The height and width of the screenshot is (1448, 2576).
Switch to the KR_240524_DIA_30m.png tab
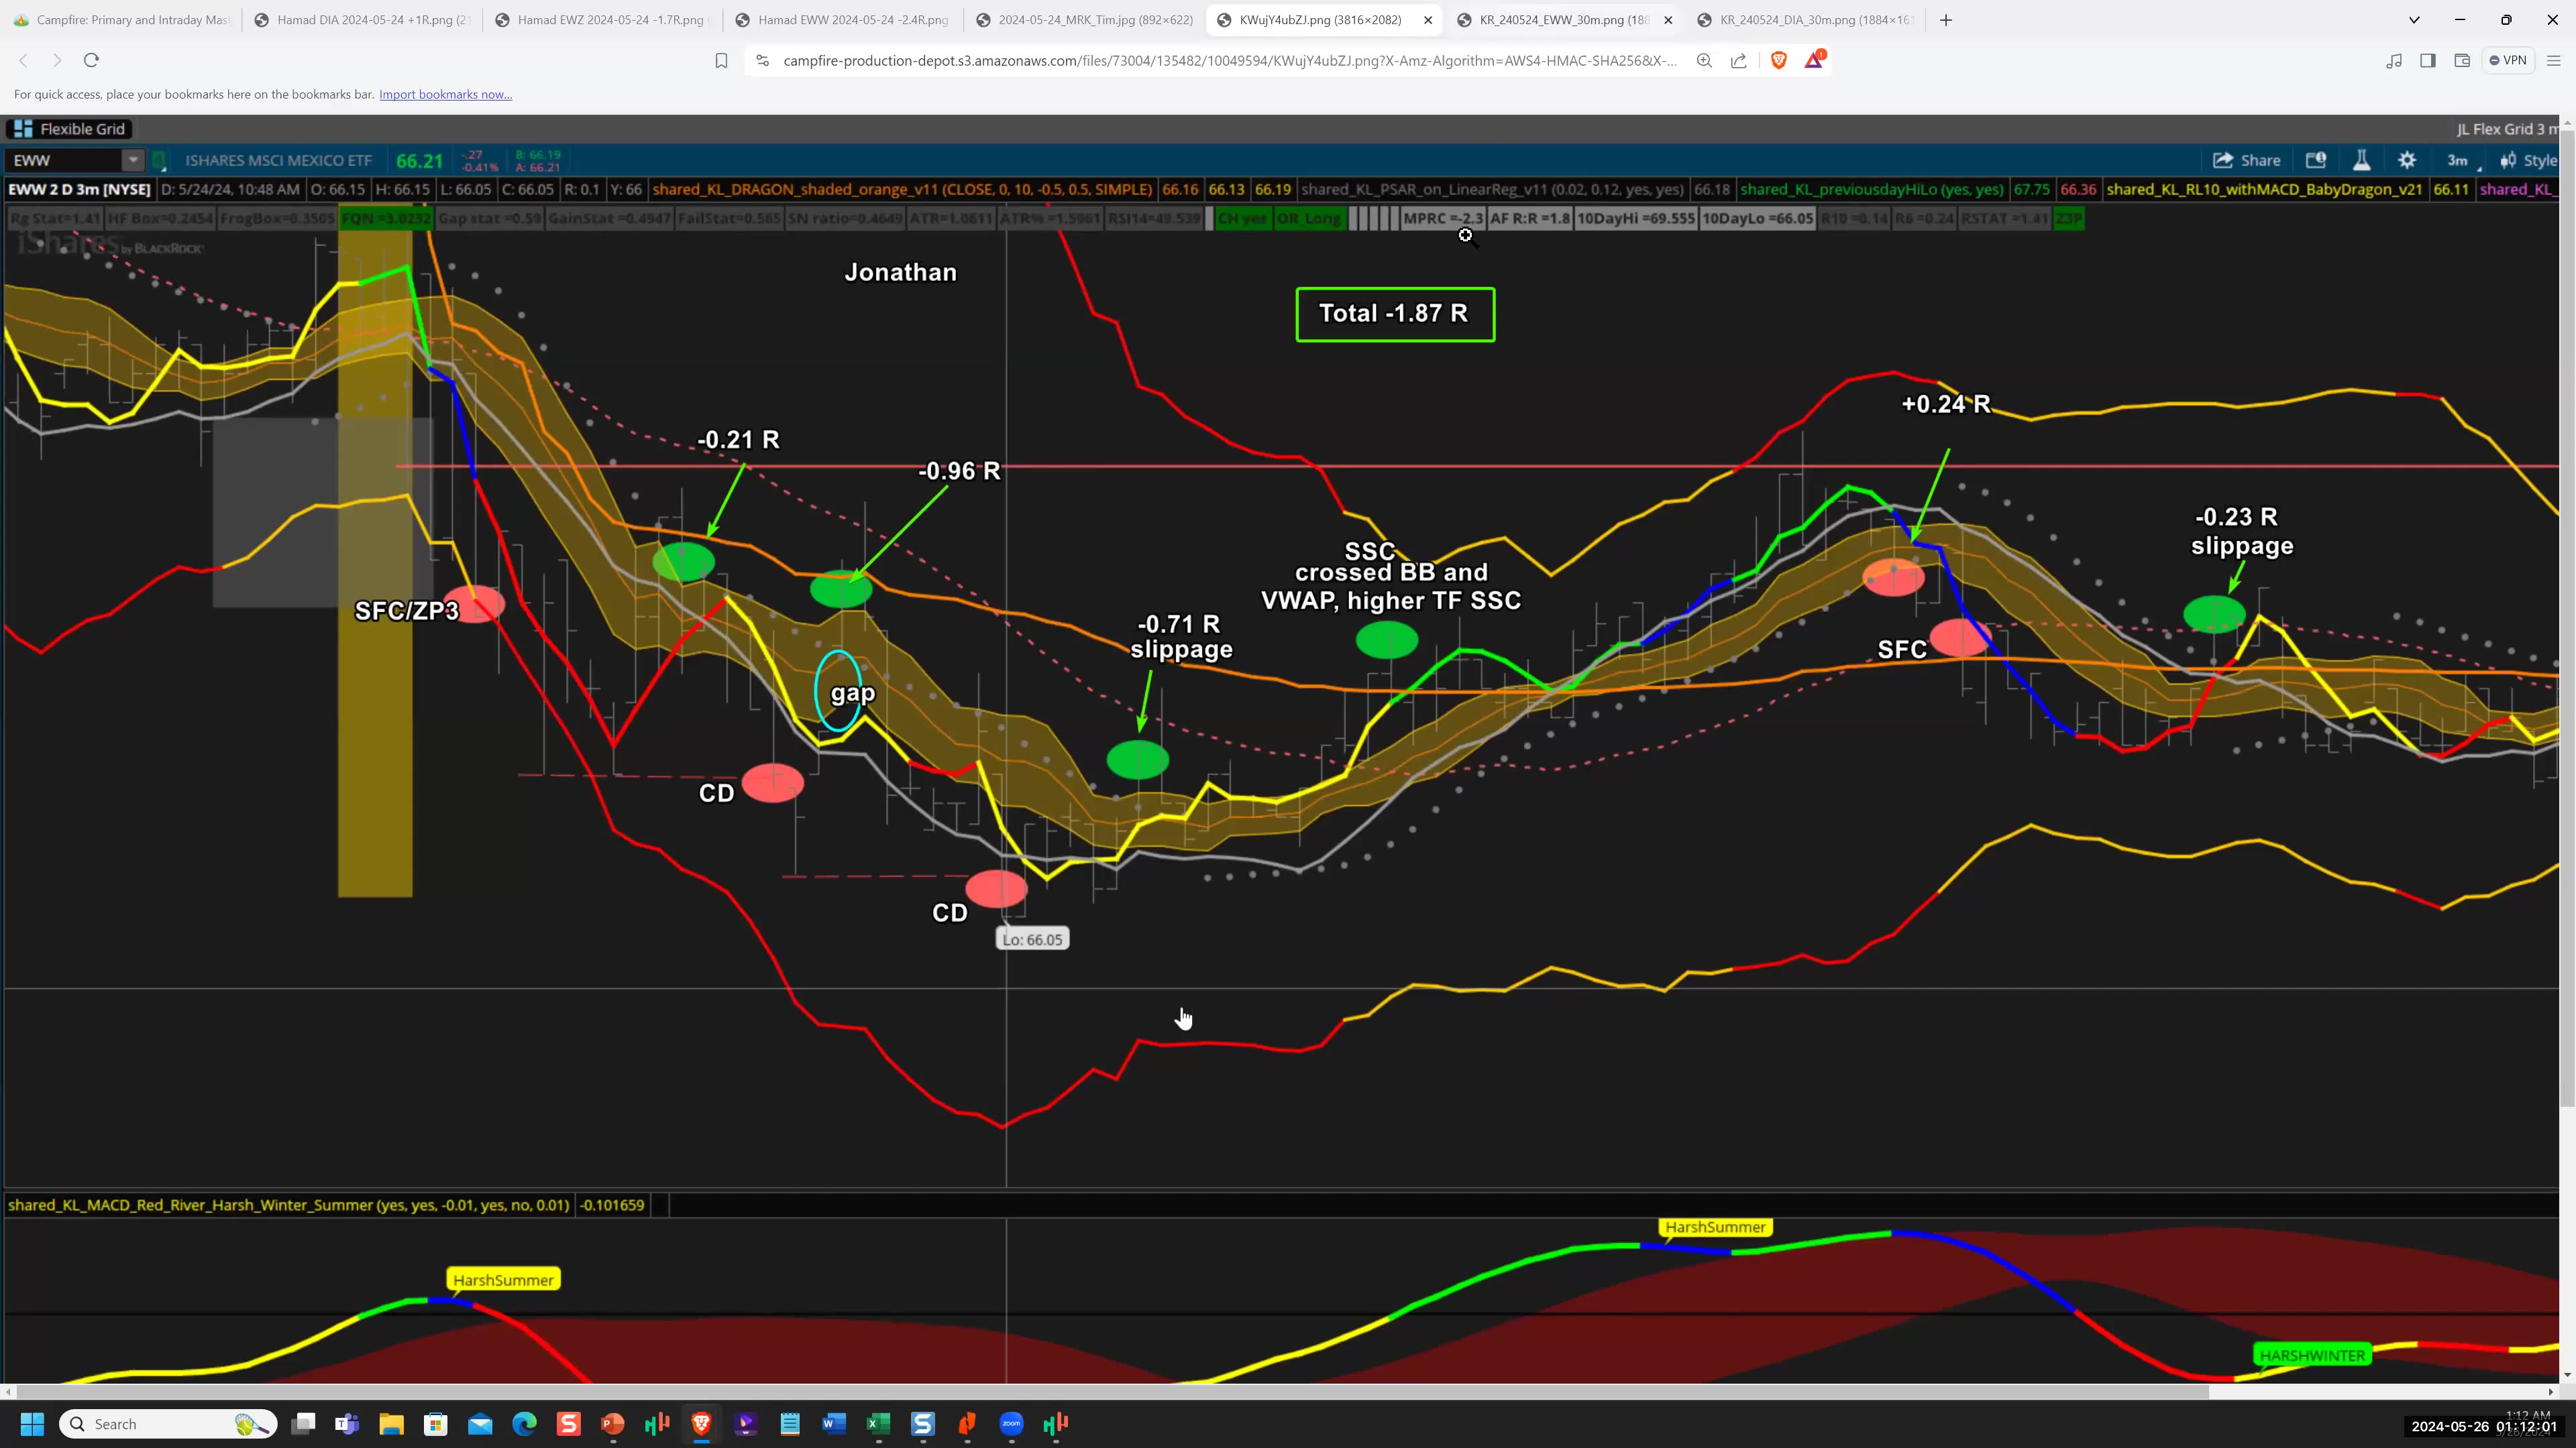click(x=1800, y=19)
